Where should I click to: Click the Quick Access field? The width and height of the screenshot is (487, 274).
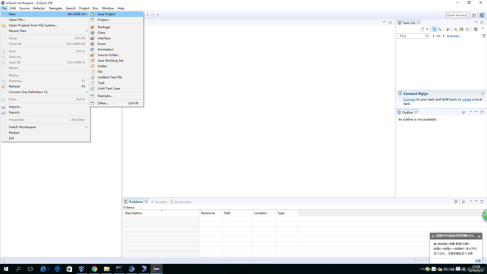[x=456, y=15]
